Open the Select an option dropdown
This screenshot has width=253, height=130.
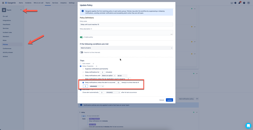pyautogui.click(x=109, y=75)
